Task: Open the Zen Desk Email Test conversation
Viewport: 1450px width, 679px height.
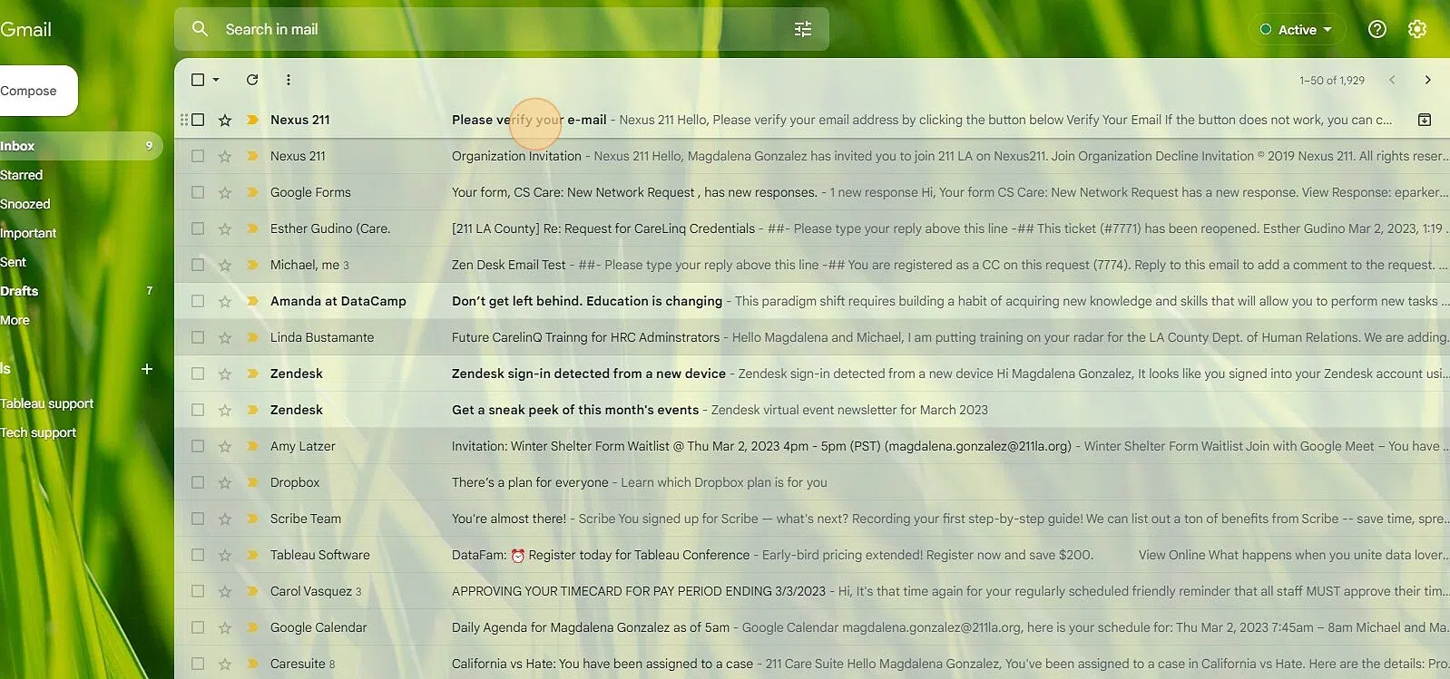Action: coord(812,265)
